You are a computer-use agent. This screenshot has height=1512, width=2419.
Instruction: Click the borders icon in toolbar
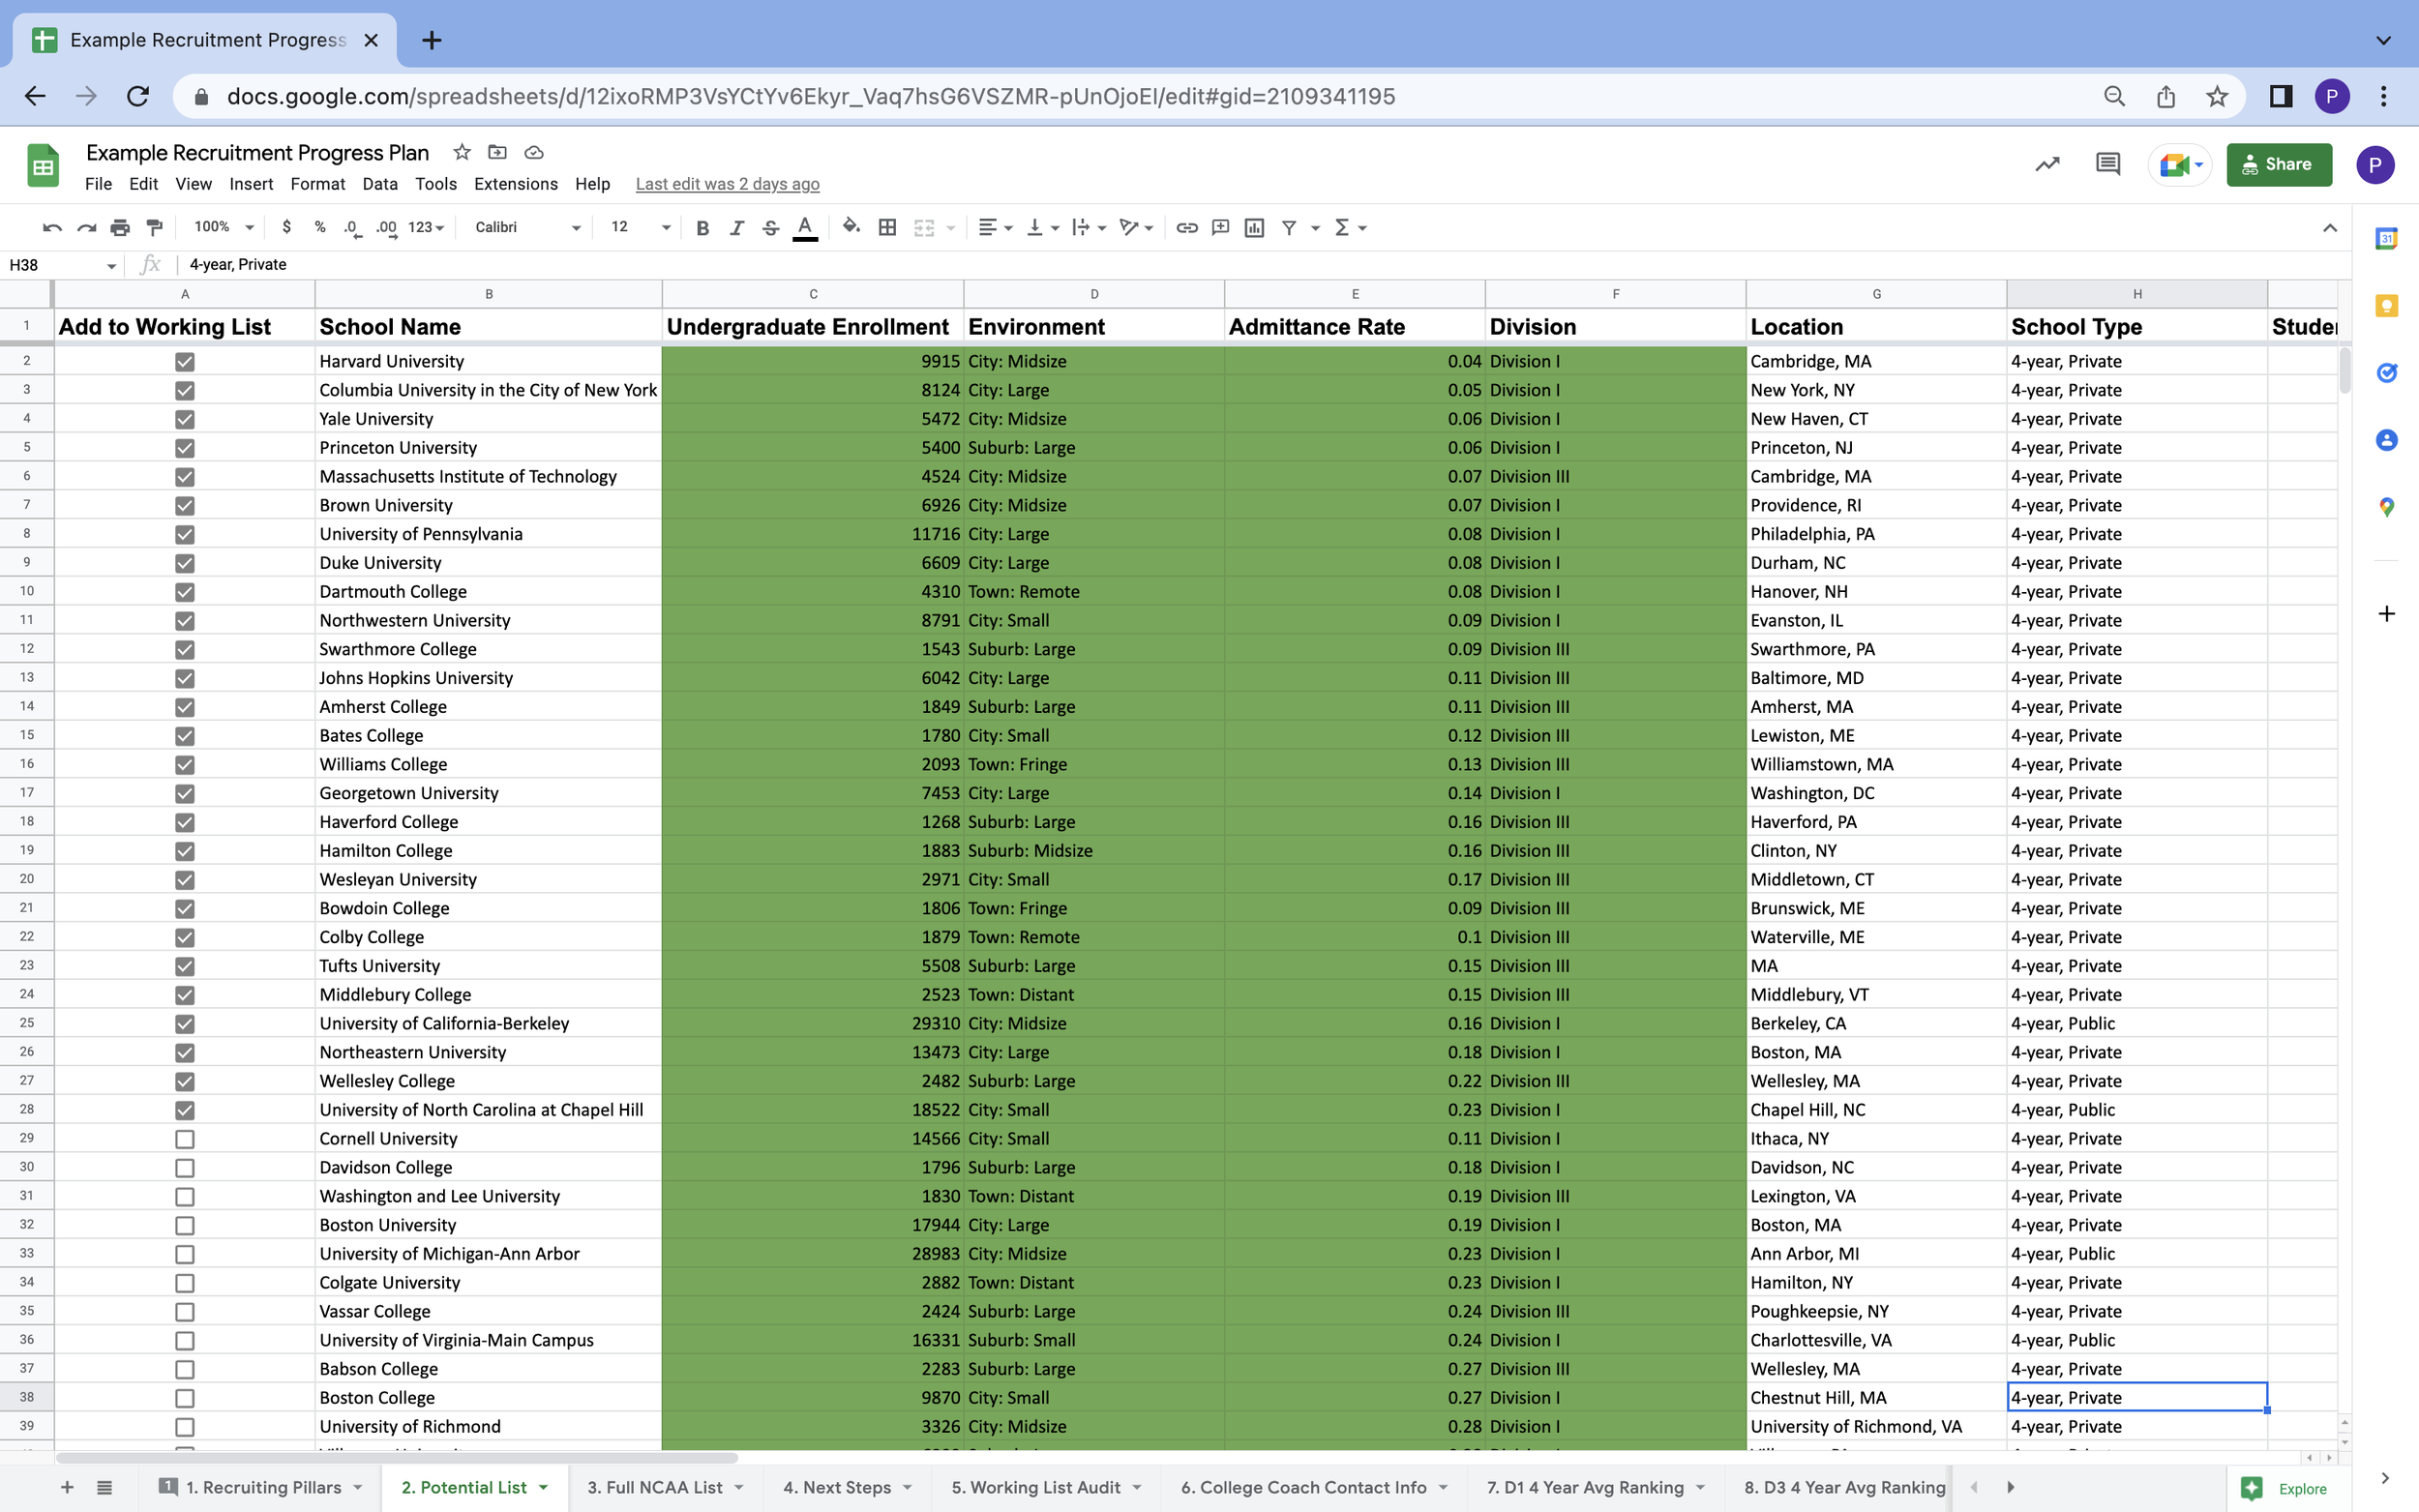pyautogui.click(x=887, y=227)
